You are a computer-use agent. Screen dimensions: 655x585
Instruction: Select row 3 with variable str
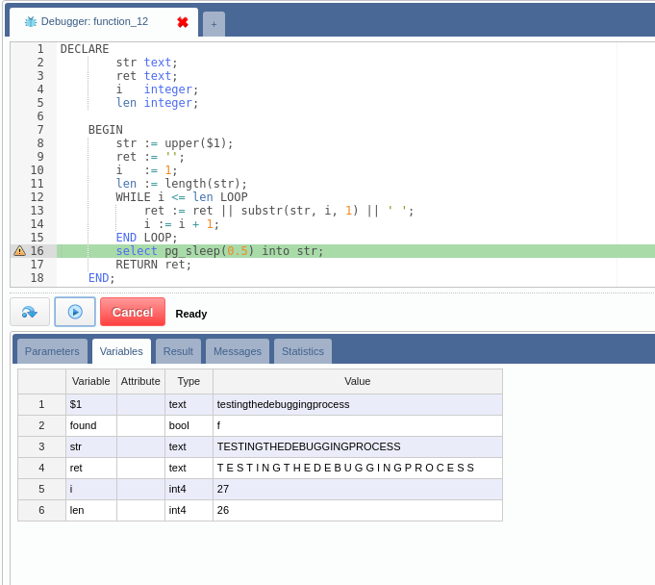pyautogui.click(x=41, y=446)
